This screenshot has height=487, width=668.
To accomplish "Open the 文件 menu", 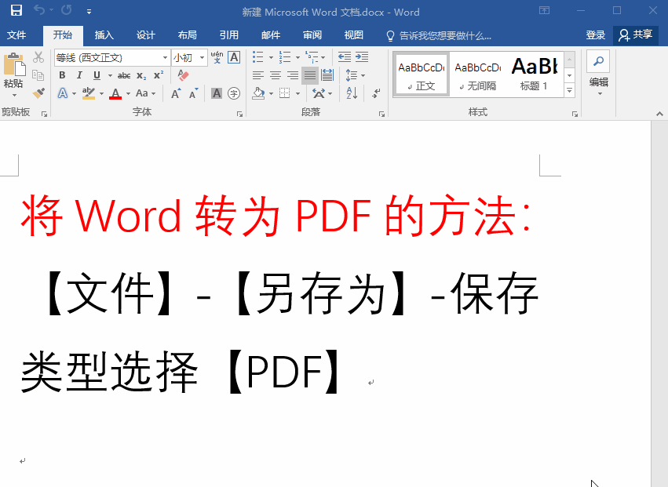I will tap(16, 35).
